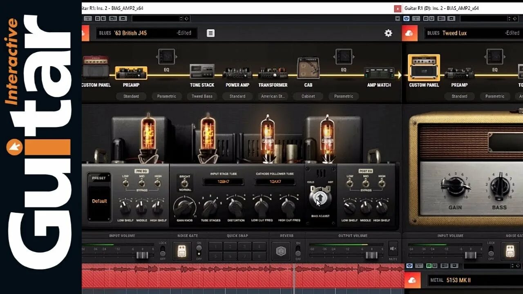This screenshot has height=294, width=523.
Task: Select the Transformer module
Action: coord(273,73)
